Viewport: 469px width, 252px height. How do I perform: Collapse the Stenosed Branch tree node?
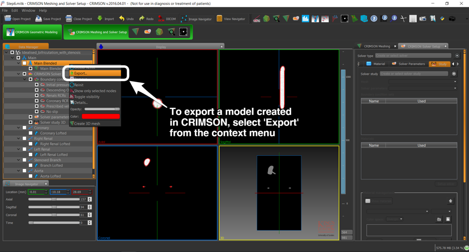[19, 160]
